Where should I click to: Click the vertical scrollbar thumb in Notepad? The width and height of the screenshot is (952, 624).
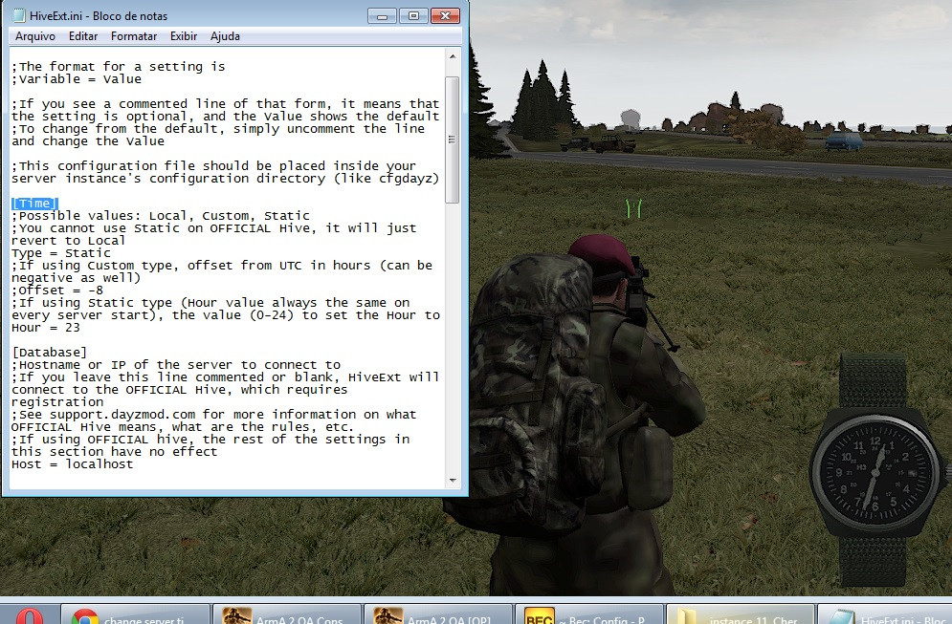point(453,140)
